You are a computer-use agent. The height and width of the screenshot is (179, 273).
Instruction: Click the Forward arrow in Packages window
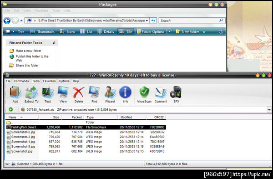(x=15, y=20)
